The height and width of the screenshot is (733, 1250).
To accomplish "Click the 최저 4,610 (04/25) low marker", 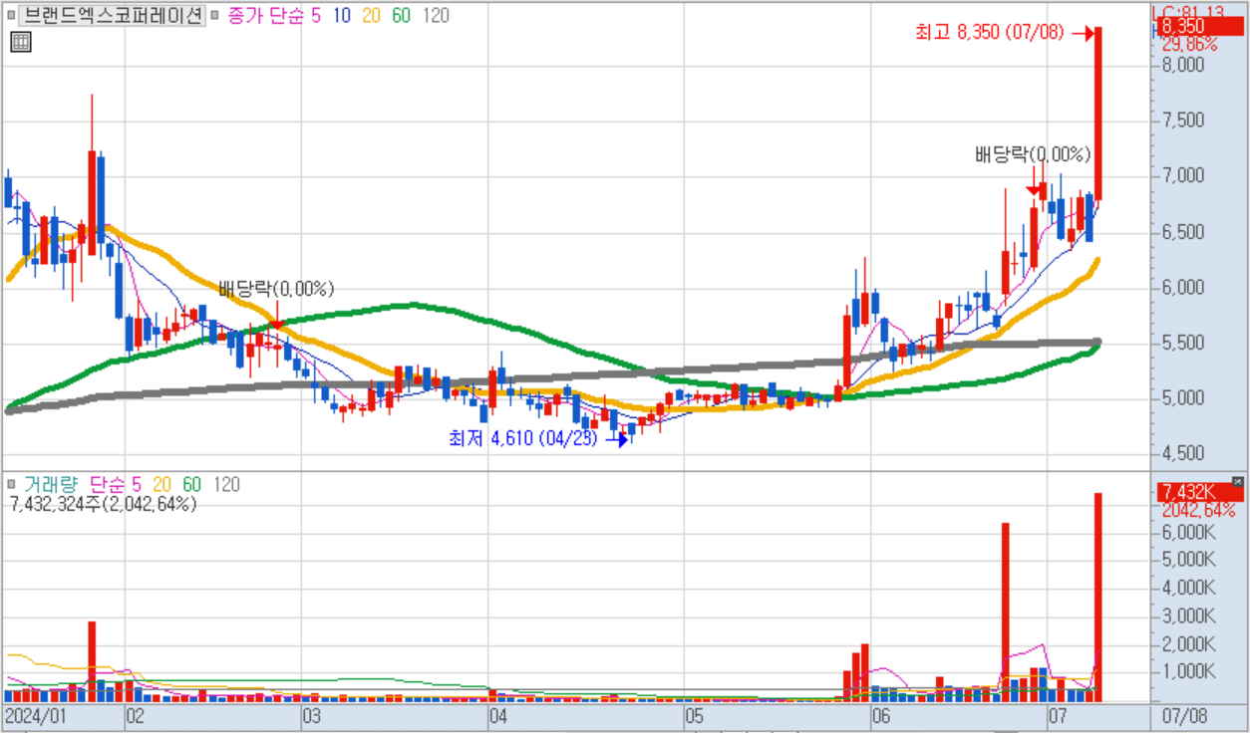I will (523, 438).
